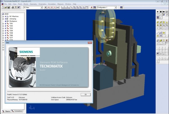
Task: Open the Measure menu
Action: pyautogui.click(x=60, y=4)
